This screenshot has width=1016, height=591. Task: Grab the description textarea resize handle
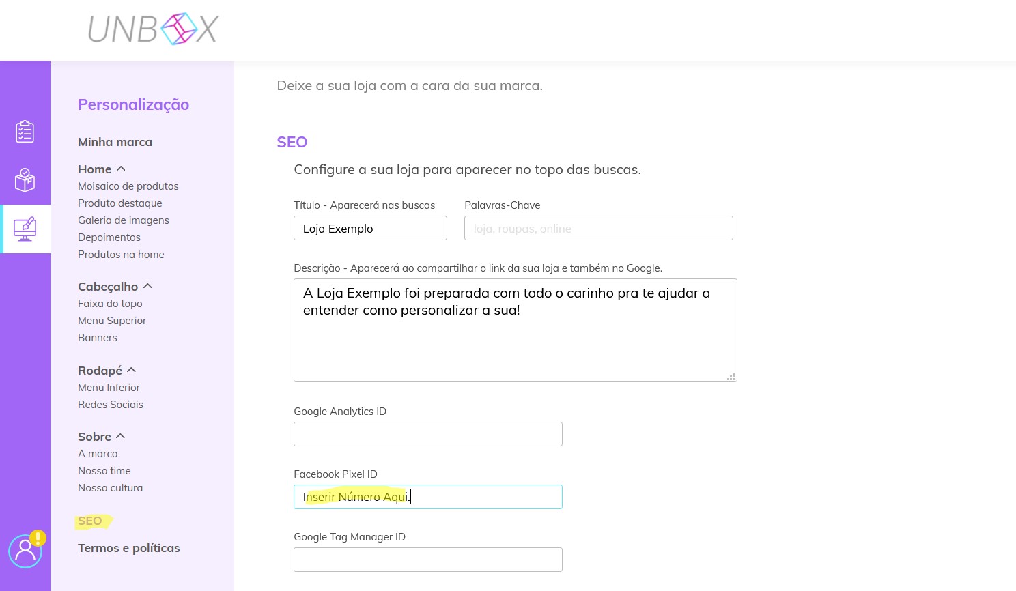(x=731, y=376)
